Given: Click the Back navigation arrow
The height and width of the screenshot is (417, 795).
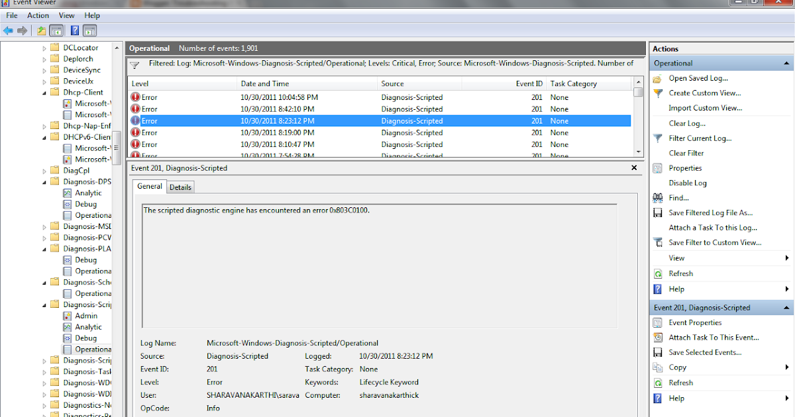Looking at the screenshot, I should (x=8, y=30).
